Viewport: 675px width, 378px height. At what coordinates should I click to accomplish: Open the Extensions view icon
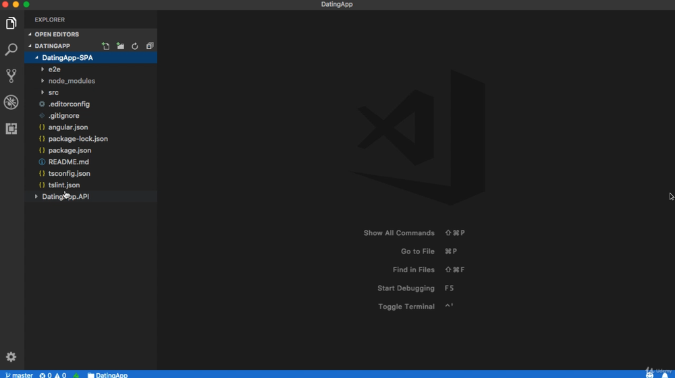pyautogui.click(x=11, y=129)
